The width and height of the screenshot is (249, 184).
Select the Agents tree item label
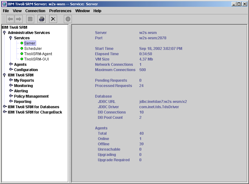[20, 65]
